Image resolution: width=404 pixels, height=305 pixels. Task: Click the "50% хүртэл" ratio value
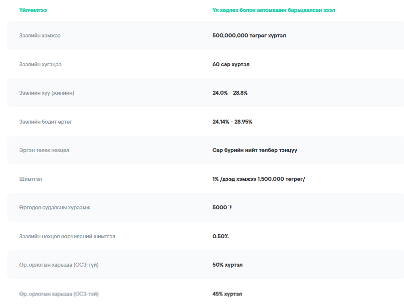[227, 265]
